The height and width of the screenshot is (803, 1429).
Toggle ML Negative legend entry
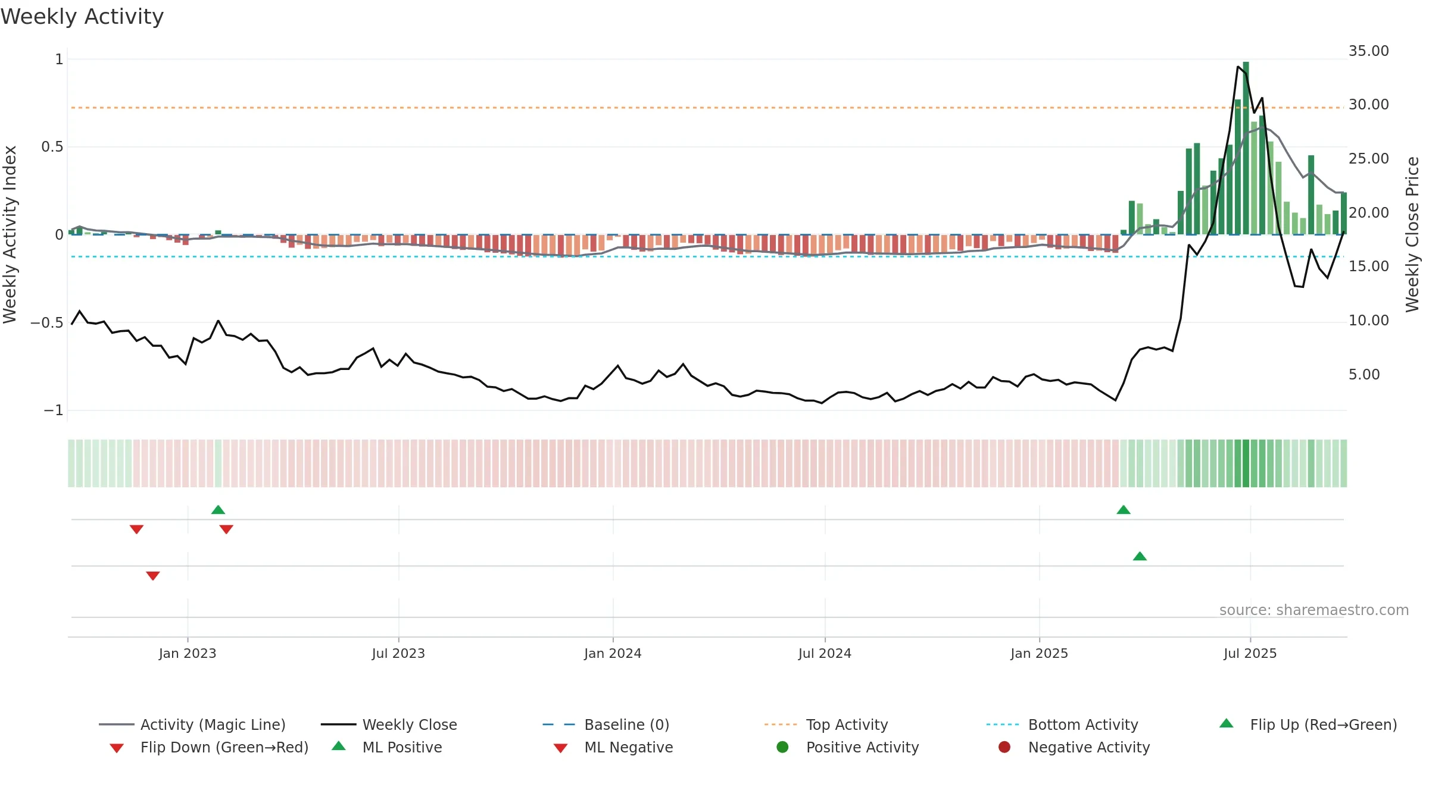[x=613, y=747]
